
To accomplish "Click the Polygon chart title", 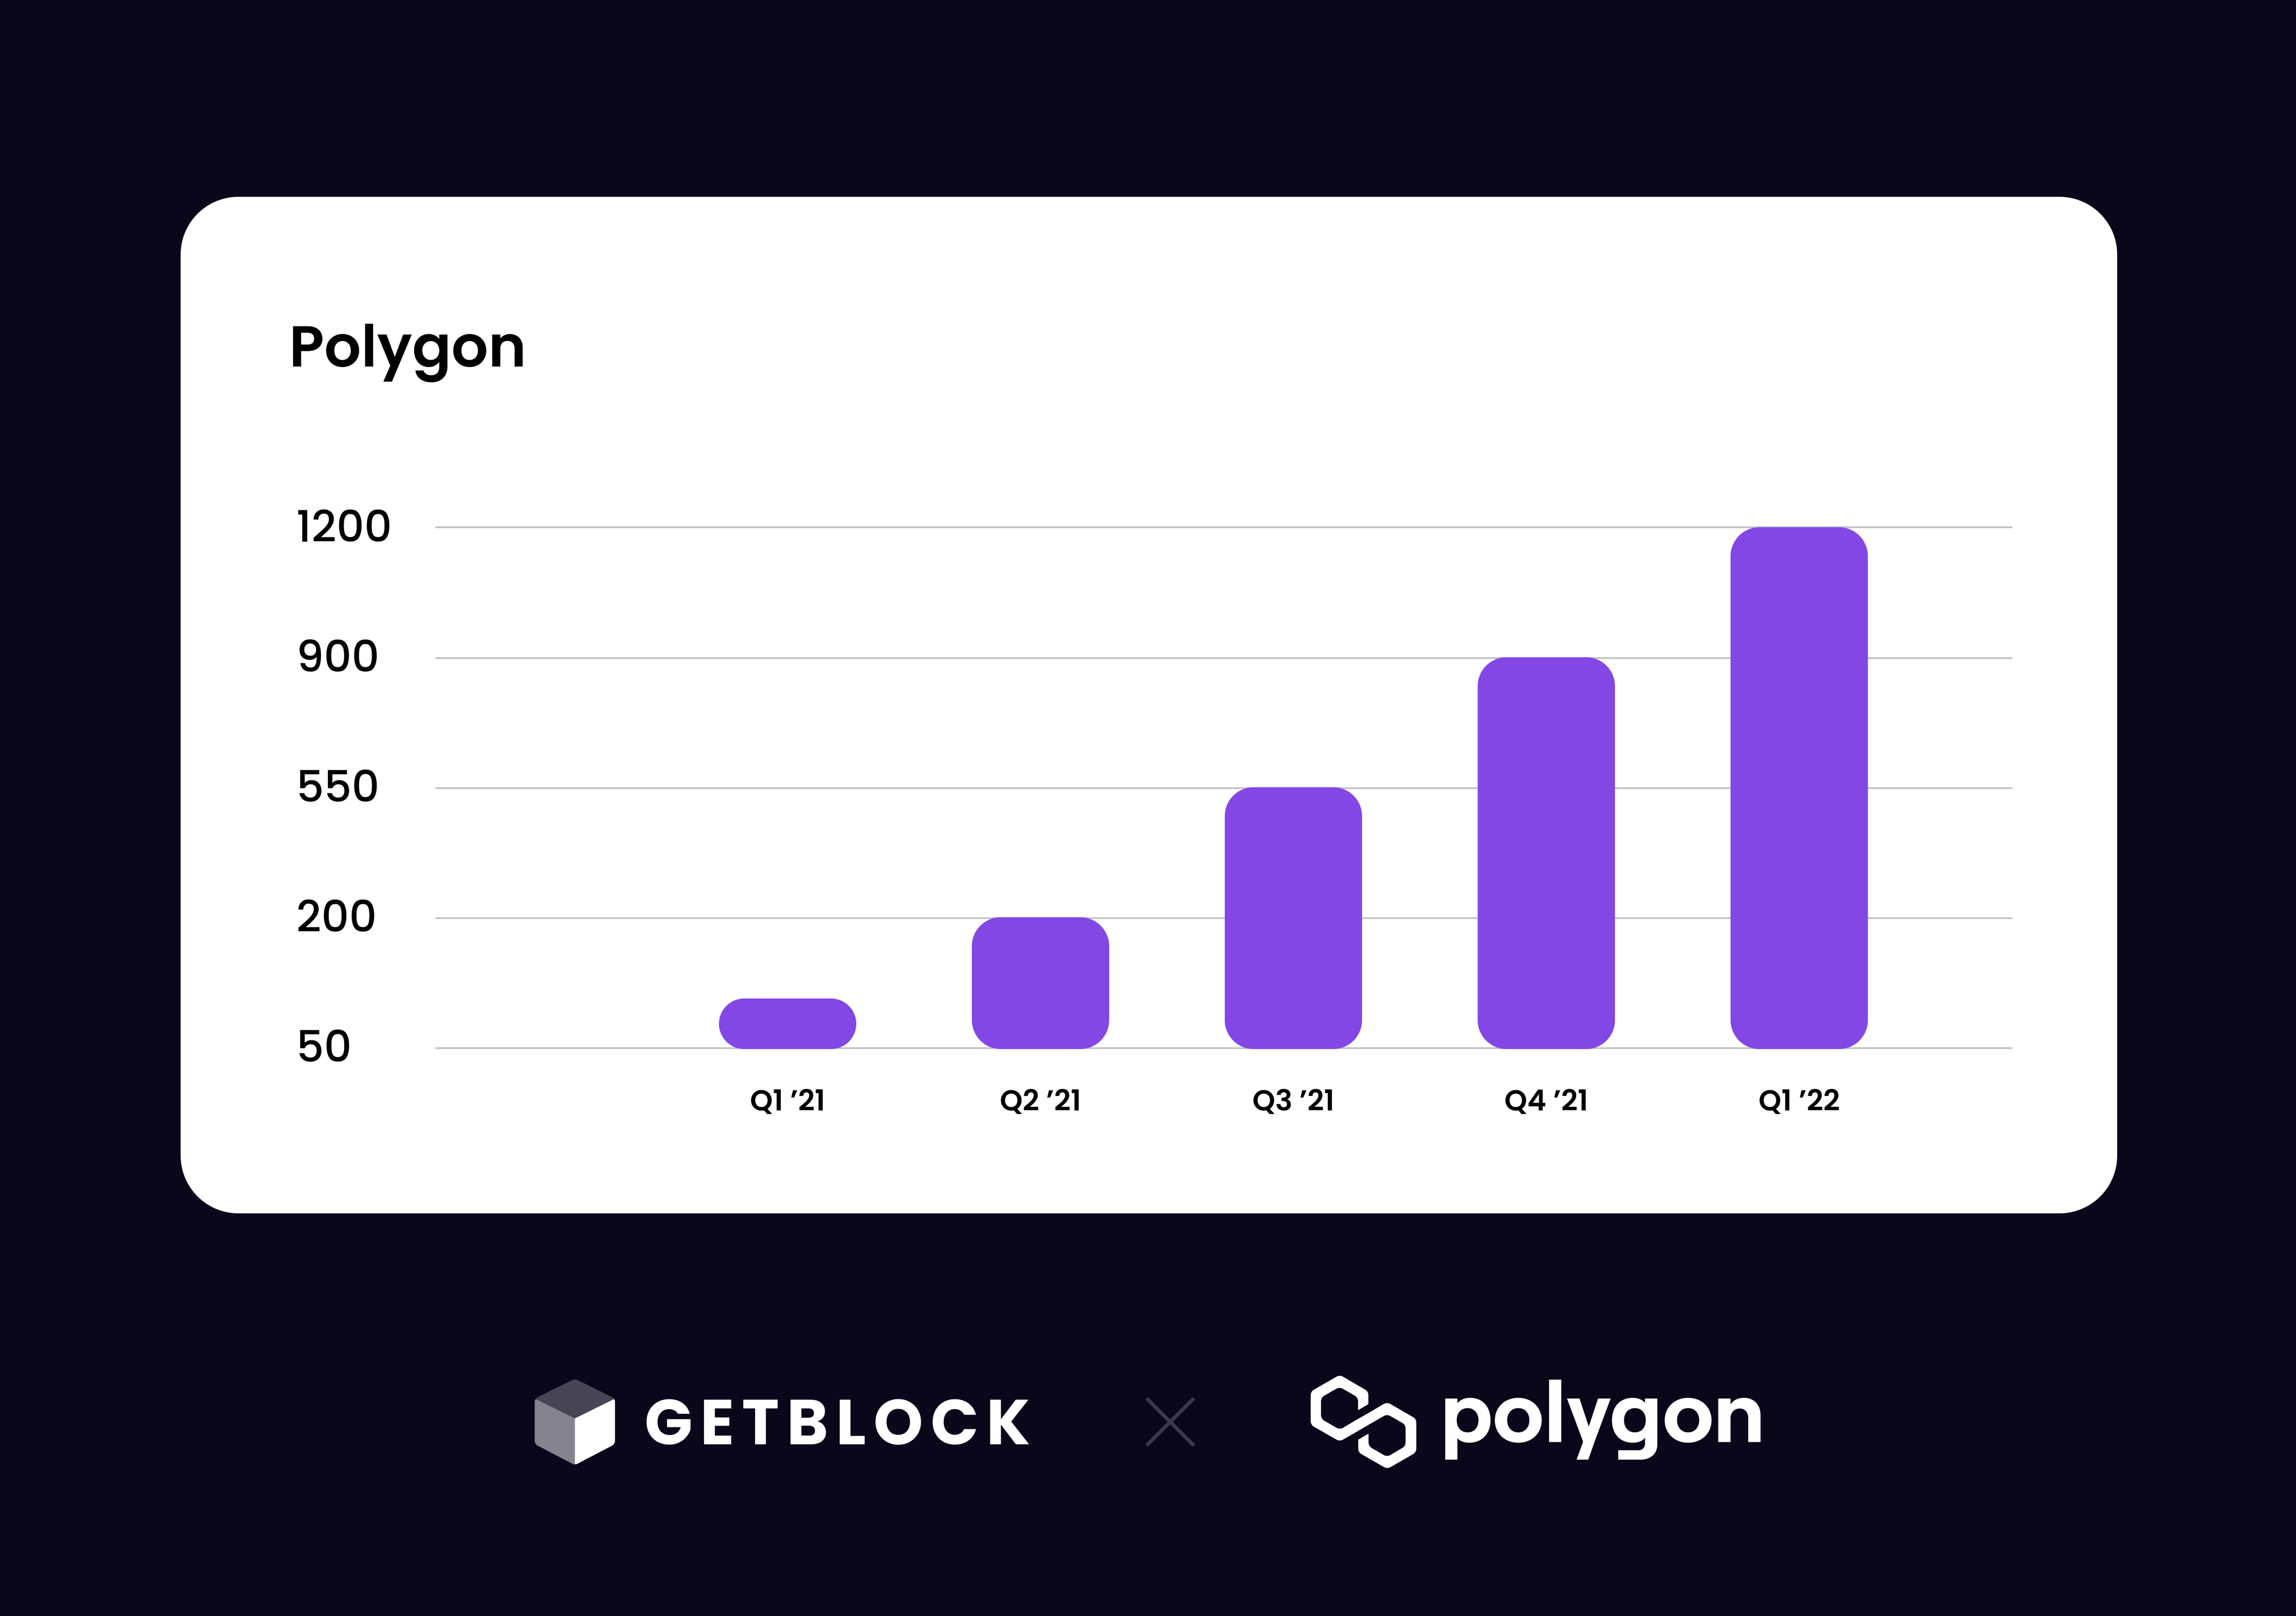I will [407, 350].
